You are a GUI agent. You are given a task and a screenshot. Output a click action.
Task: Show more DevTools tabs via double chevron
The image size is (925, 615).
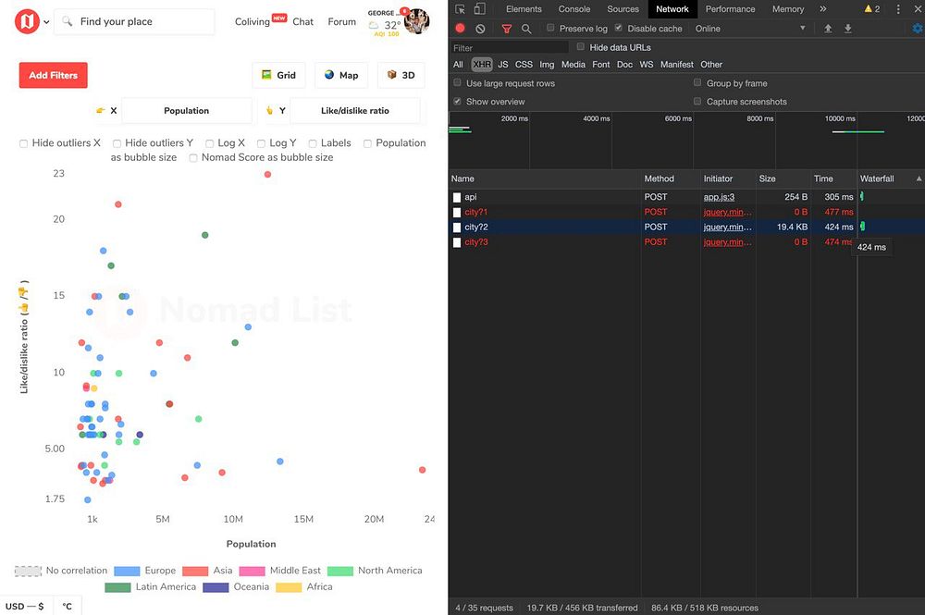click(x=823, y=9)
